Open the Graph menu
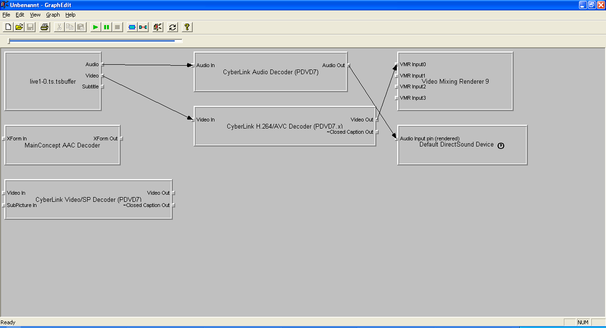The width and height of the screenshot is (606, 328). point(53,15)
